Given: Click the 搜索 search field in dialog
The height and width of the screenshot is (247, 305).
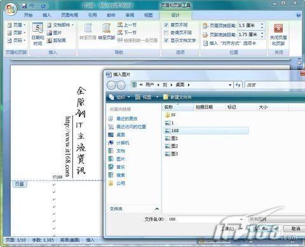Looking at the screenshot, I should 275,85.
